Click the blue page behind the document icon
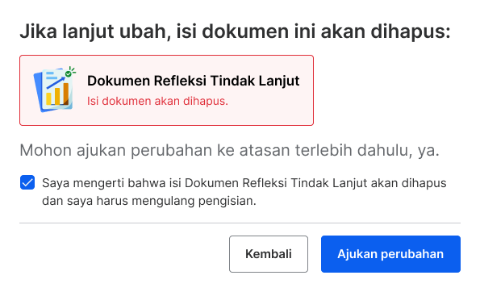 pyautogui.click(x=38, y=92)
